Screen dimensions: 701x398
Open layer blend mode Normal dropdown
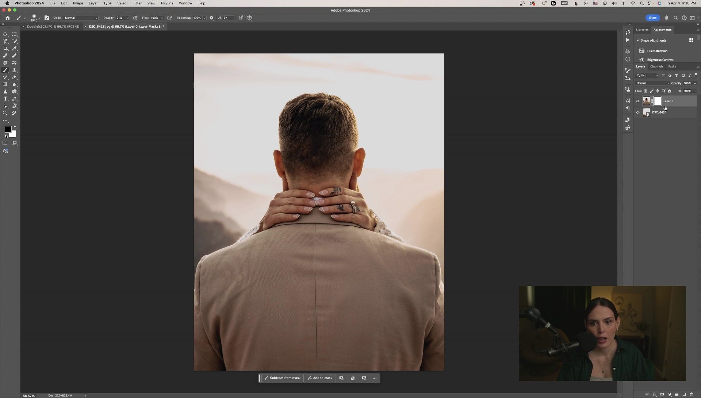coord(652,83)
